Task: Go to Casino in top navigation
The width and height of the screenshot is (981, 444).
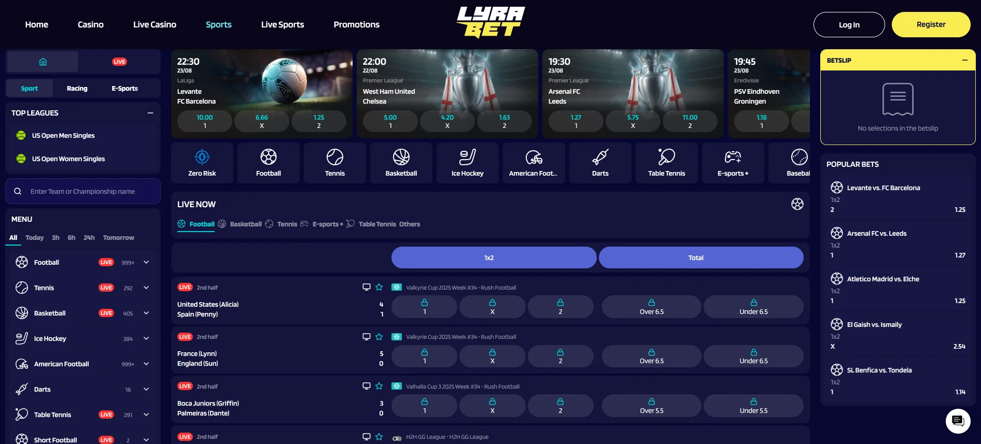Action: tap(91, 24)
